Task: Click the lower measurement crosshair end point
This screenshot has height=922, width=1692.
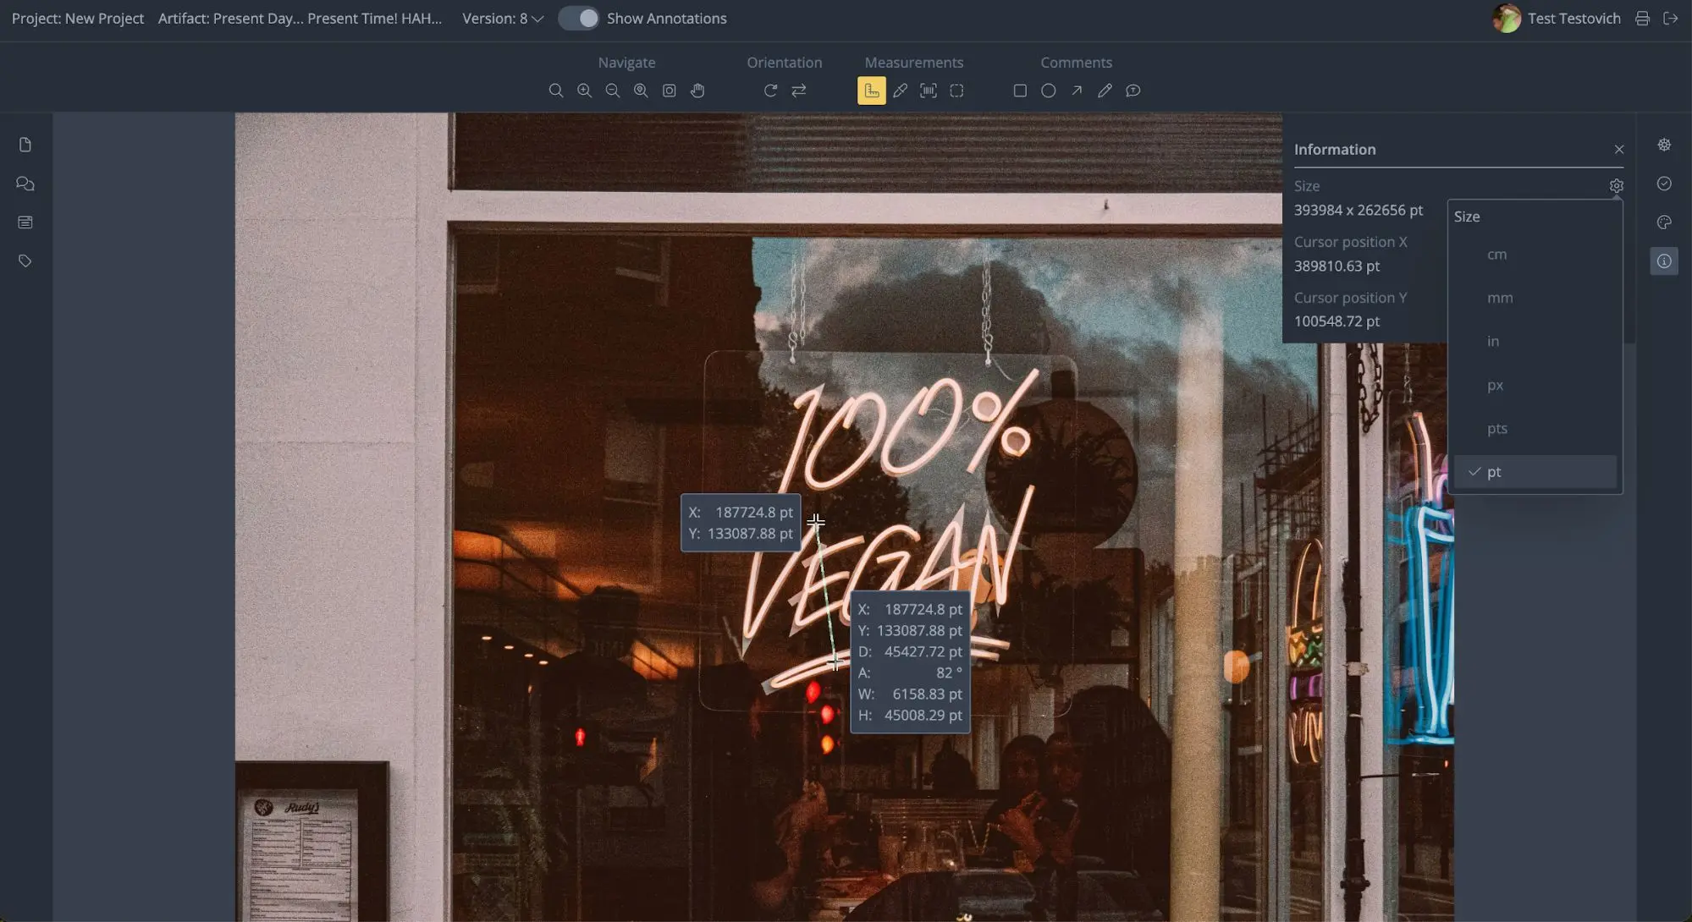Action: pos(835,662)
